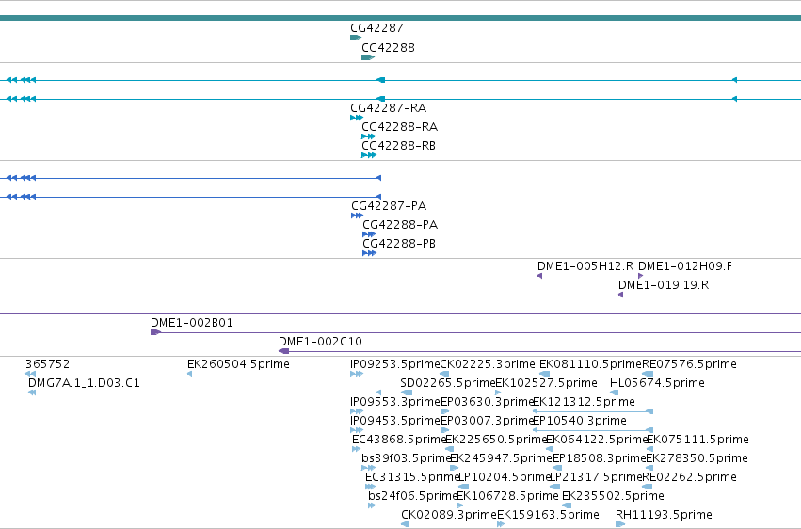Click the CG42288-PA protein arrows
This screenshot has height=529, width=801.
369,234
